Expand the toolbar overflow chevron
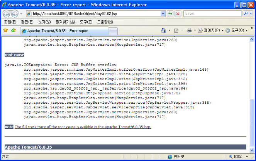256x161 pixels. 252,28
